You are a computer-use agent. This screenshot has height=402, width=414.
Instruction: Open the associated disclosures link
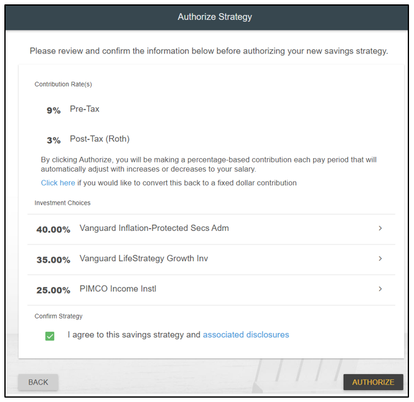click(246, 335)
